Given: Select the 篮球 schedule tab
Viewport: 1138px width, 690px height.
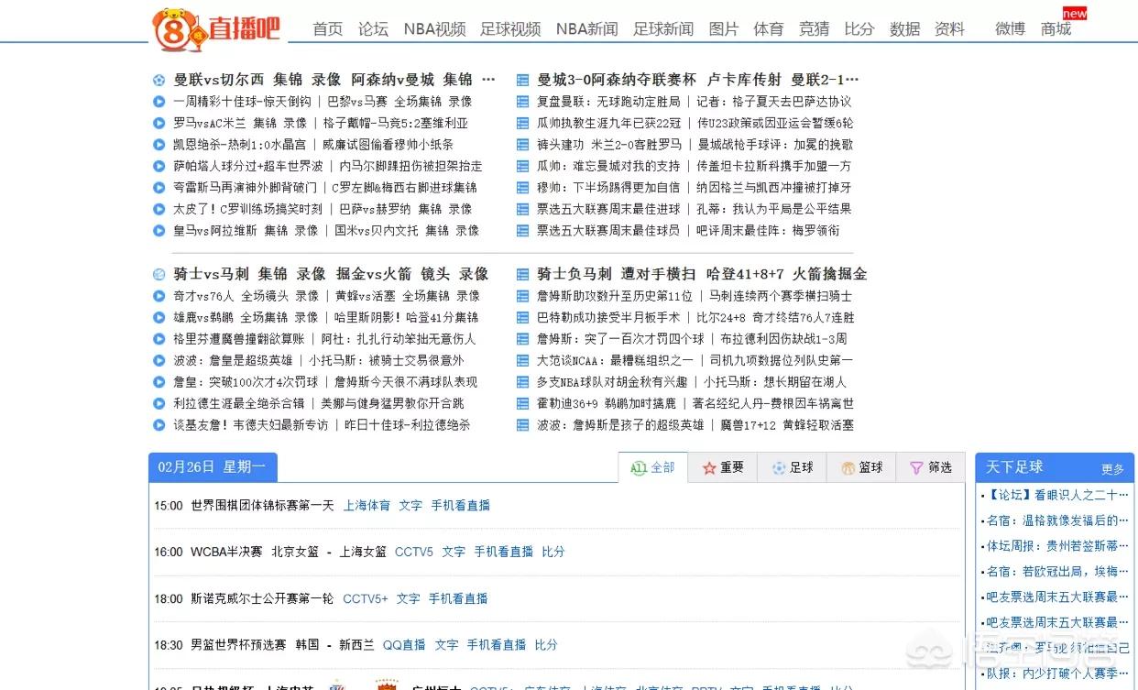Looking at the screenshot, I should 861,467.
